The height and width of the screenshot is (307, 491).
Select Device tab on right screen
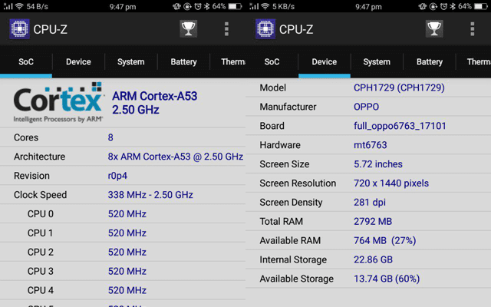point(324,61)
